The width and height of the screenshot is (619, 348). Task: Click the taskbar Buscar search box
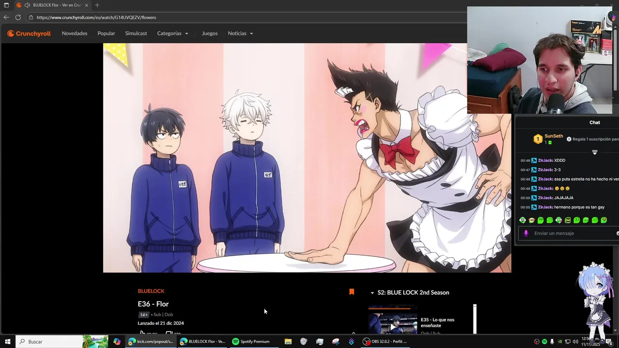point(62,342)
